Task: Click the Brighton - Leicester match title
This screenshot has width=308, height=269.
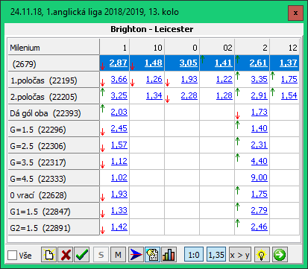Action: [152, 29]
